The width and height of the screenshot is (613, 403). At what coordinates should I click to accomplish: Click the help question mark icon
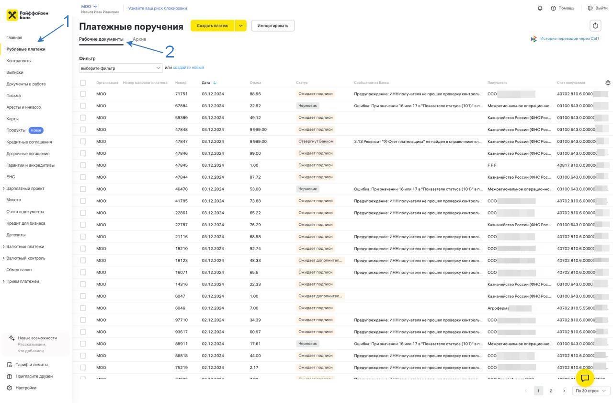(554, 8)
